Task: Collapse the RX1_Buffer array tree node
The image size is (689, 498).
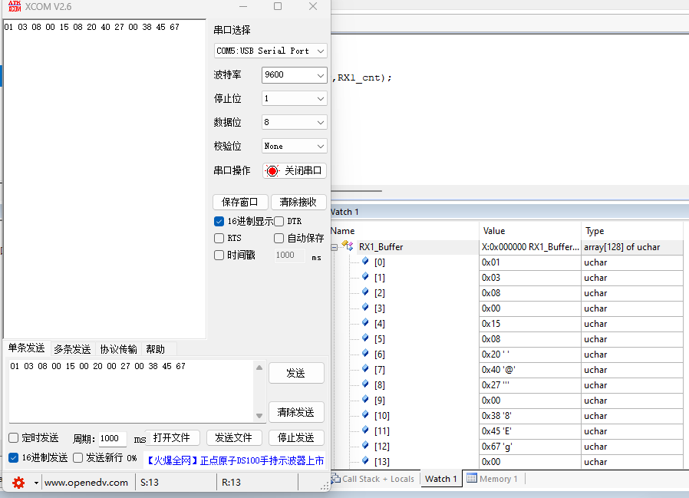Action: coord(335,247)
